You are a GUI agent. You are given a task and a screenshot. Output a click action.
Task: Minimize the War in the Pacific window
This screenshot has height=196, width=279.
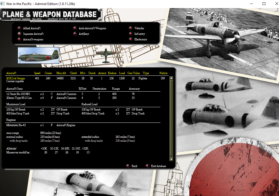pyautogui.click(x=251, y=4)
